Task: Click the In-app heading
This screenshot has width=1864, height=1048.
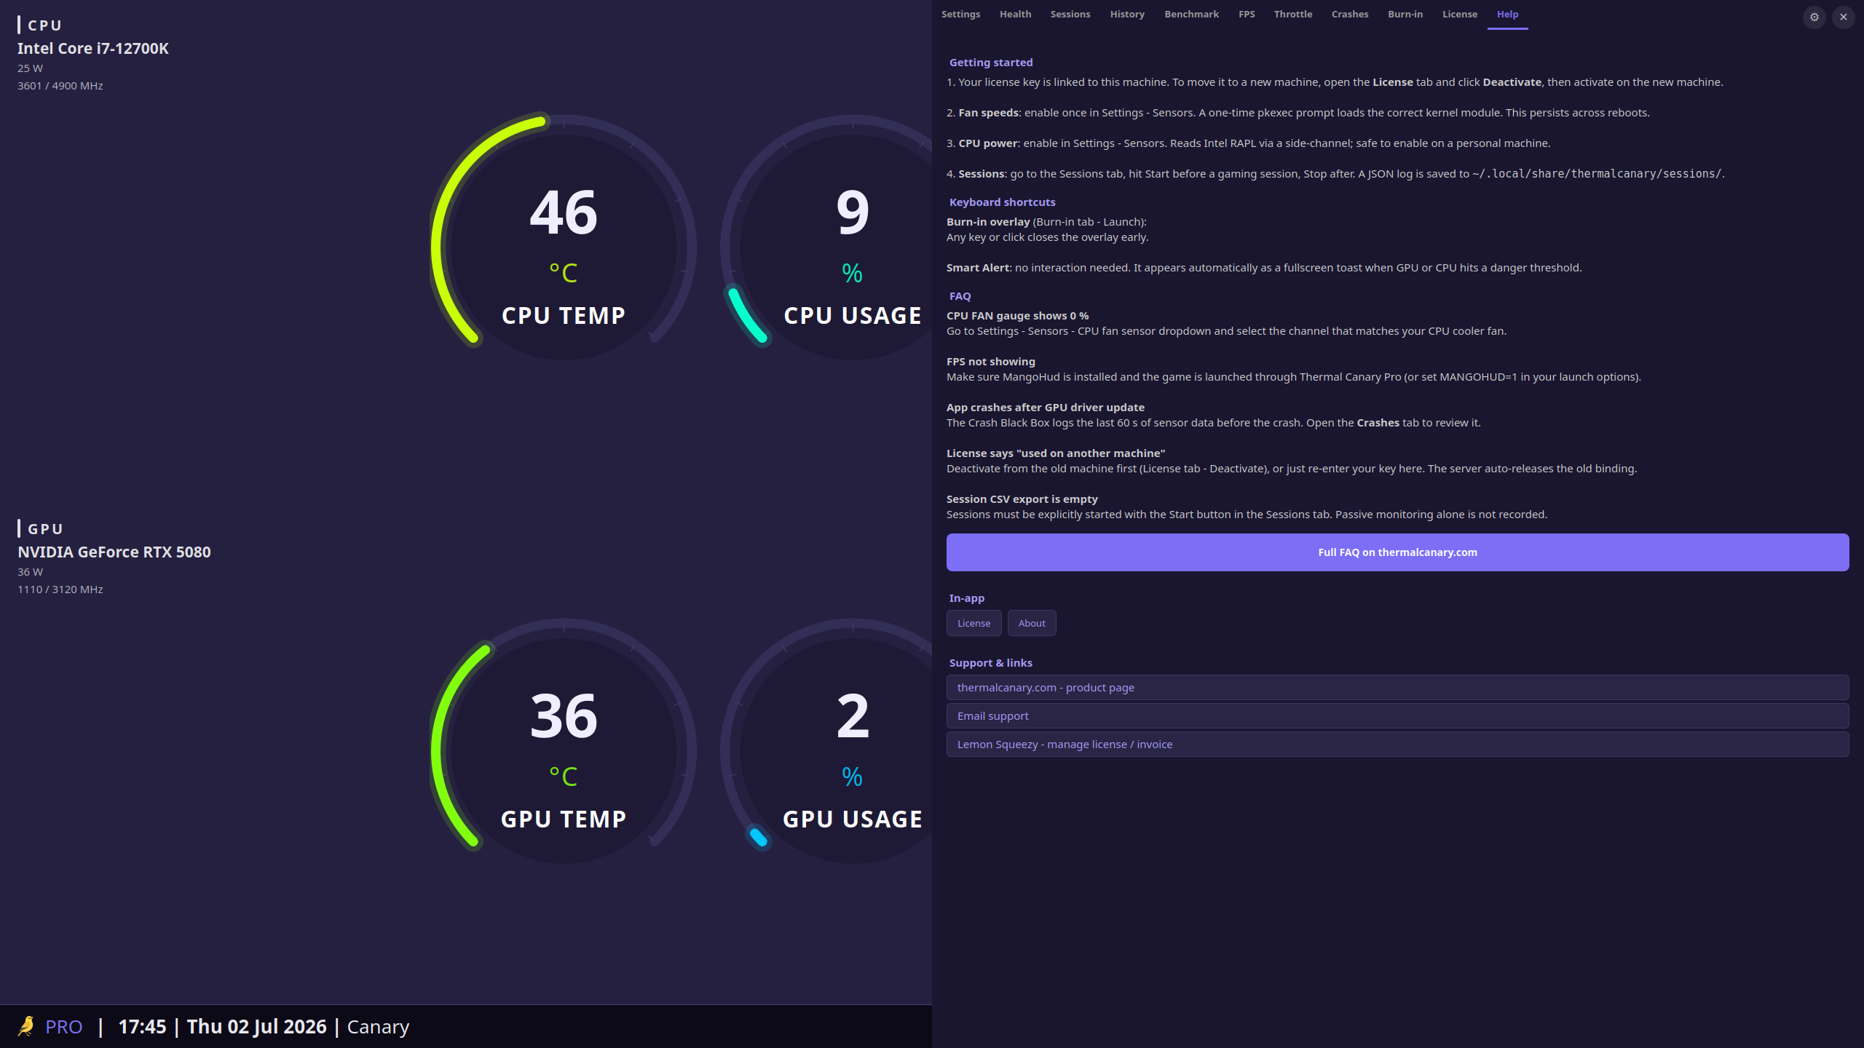Action: coord(966,598)
